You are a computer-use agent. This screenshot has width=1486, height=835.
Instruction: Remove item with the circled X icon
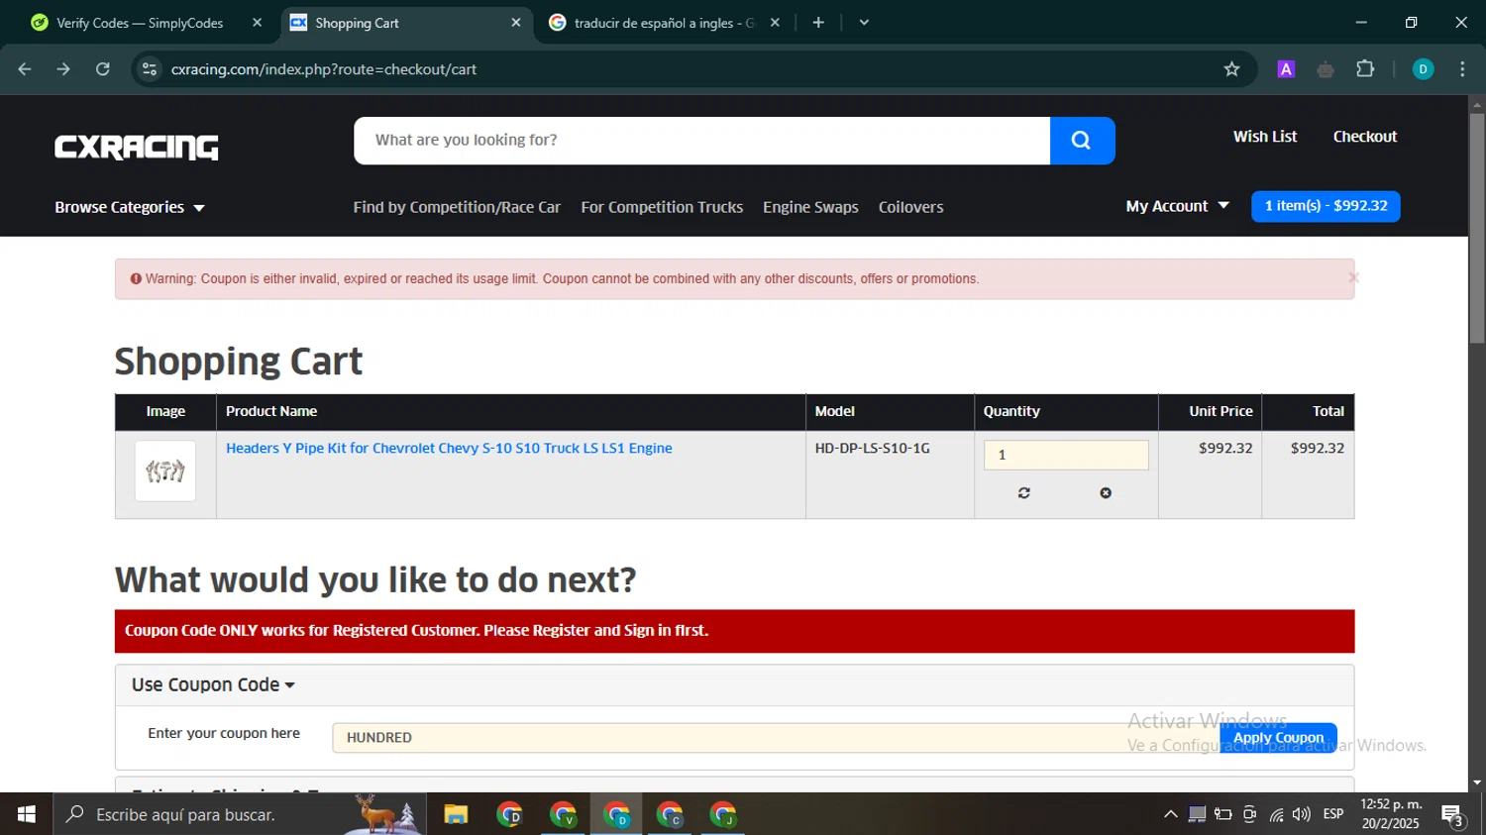pyautogui.click(x=1106, y=492)
